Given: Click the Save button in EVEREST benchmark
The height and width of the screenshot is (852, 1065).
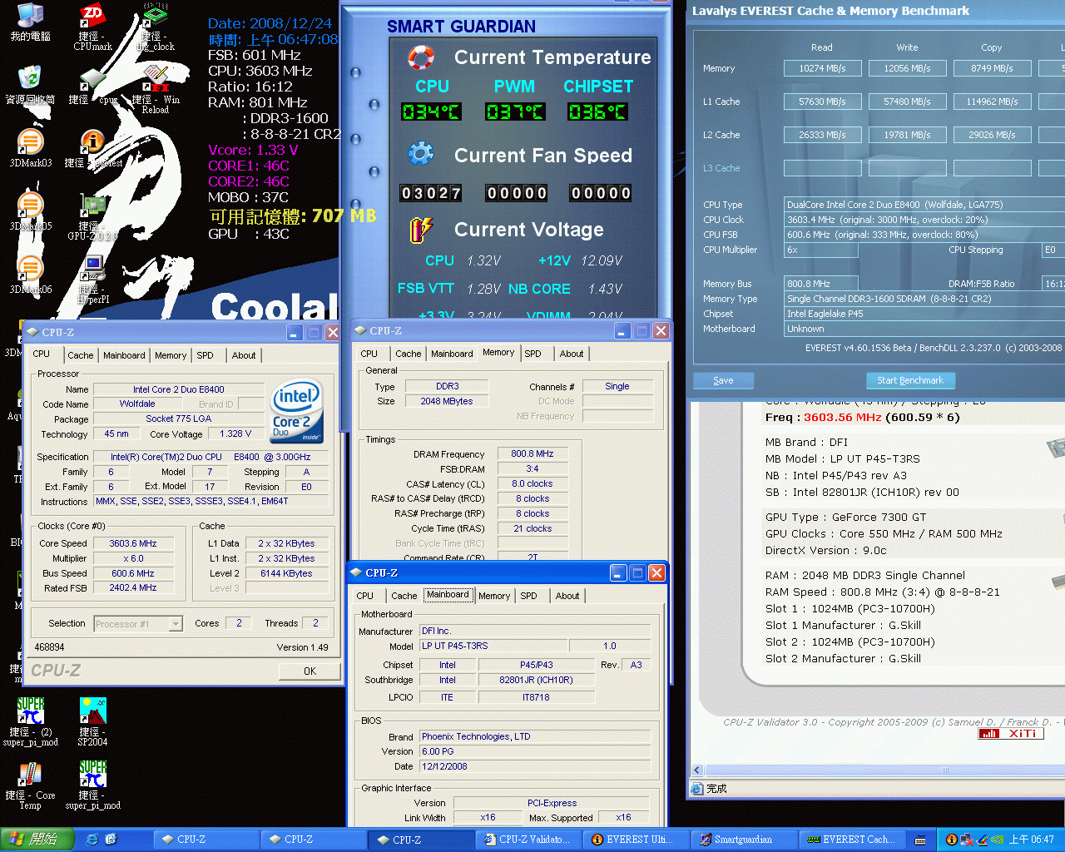Looking at the screenshot, I should [723, 380].
